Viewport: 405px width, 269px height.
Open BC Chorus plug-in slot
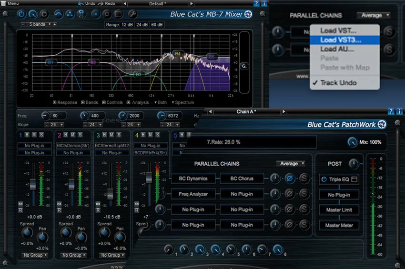[x=242, y=179]
